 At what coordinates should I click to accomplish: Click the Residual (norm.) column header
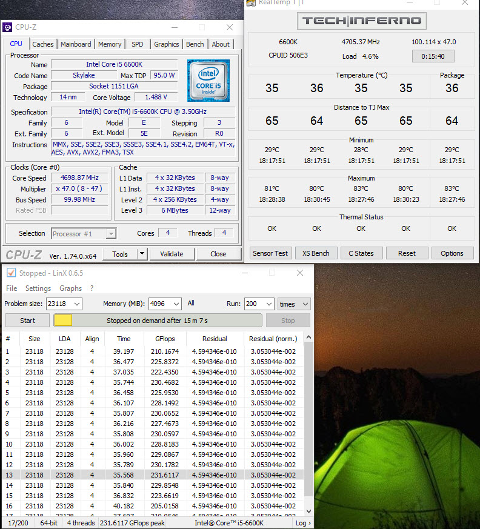273,339
